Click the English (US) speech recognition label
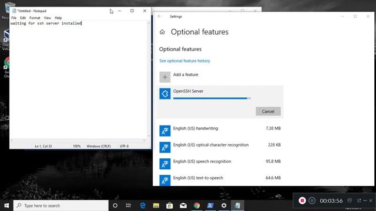This screenshot has height=211, width=376. click(x=202, y=162)
